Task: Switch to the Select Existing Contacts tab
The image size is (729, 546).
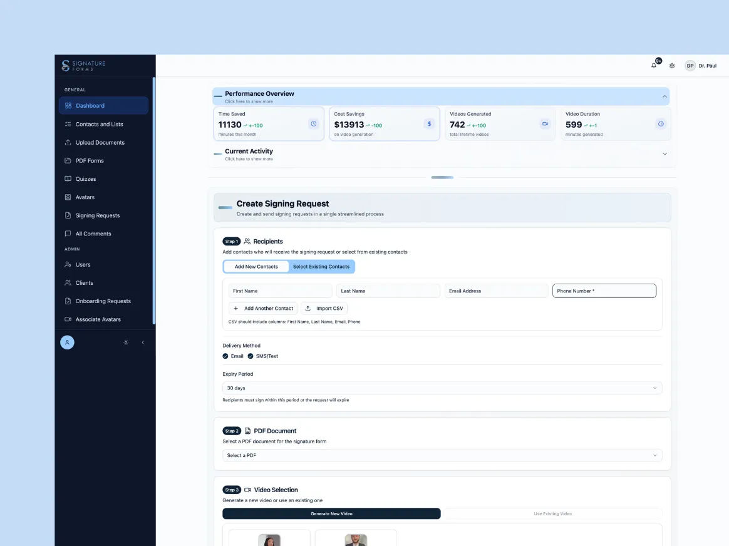Action: tap(321, 266)
